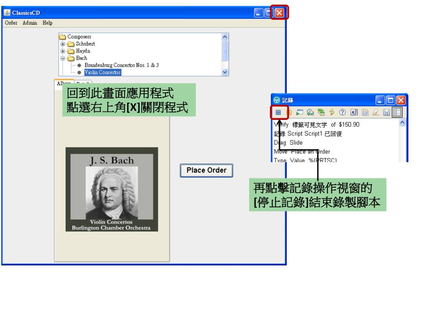Image resolution: width=428 pixels, height=321 pixels.
Task: Click the floppy disk save icon in 記錄 toolbar
Action: pos(386,112)
